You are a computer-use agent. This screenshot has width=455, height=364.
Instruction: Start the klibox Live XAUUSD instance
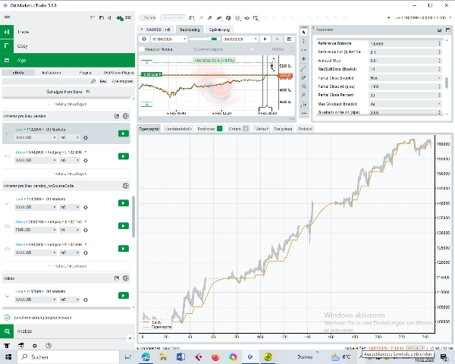pyautogui.click(x=124, y=296)
